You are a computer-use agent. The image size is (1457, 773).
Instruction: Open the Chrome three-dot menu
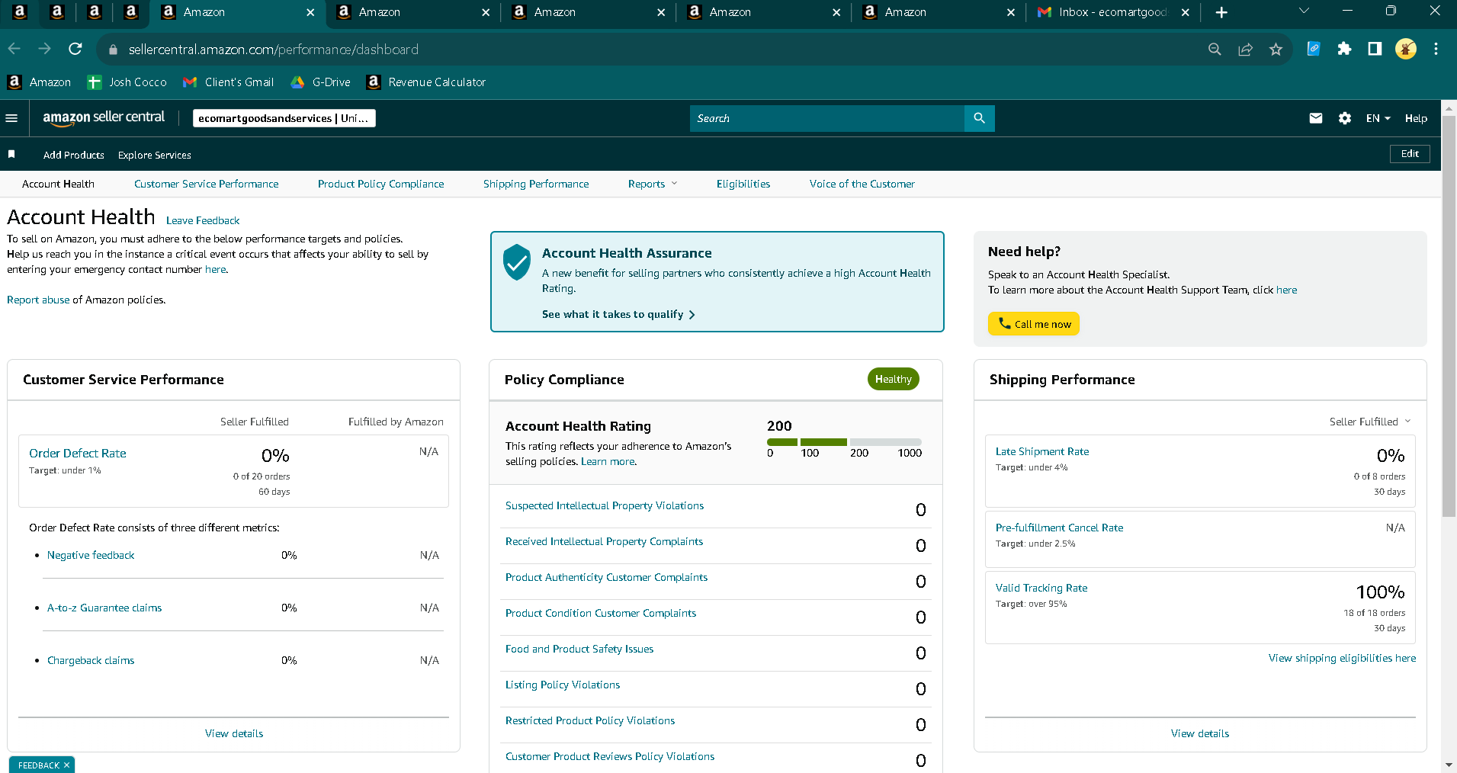pos(1436,49)
